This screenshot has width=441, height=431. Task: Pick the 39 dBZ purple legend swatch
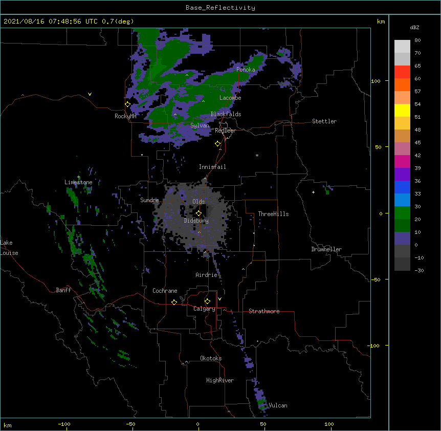[x=402, y=175]
